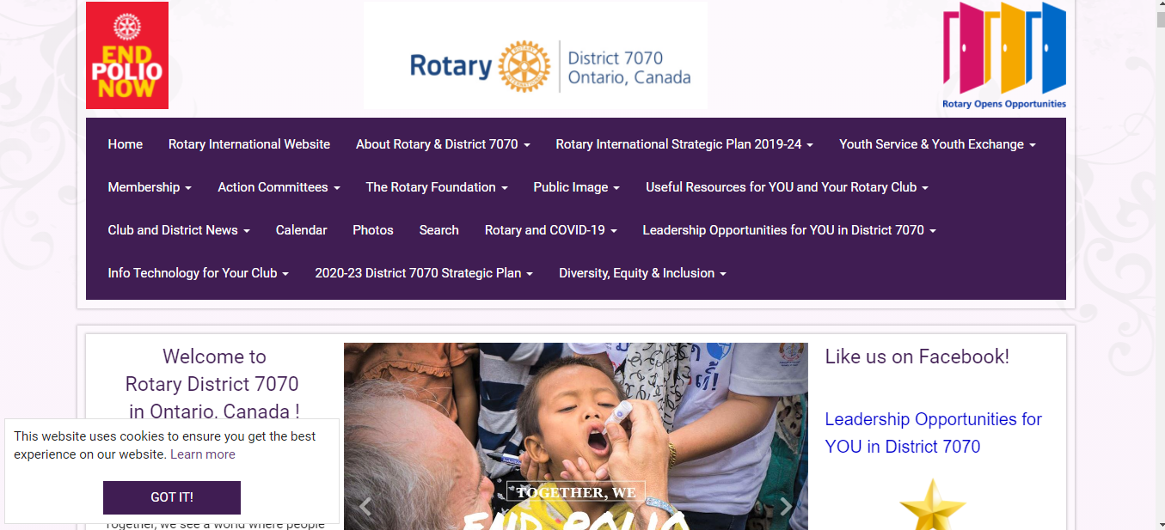Viewport: 1165px width, 530px height.
Task: Expand The Rotary Foundation menu
Action: 436,187
